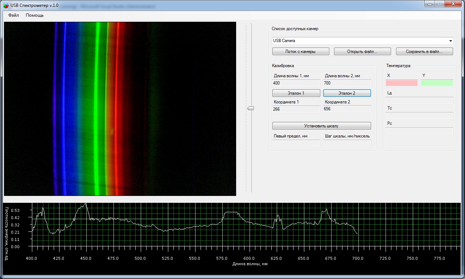Image resolution: width=465 pixels, height=279 pixels.
Task: Click the Координата 1 field showing 266
Action: (x=296, y=109)
